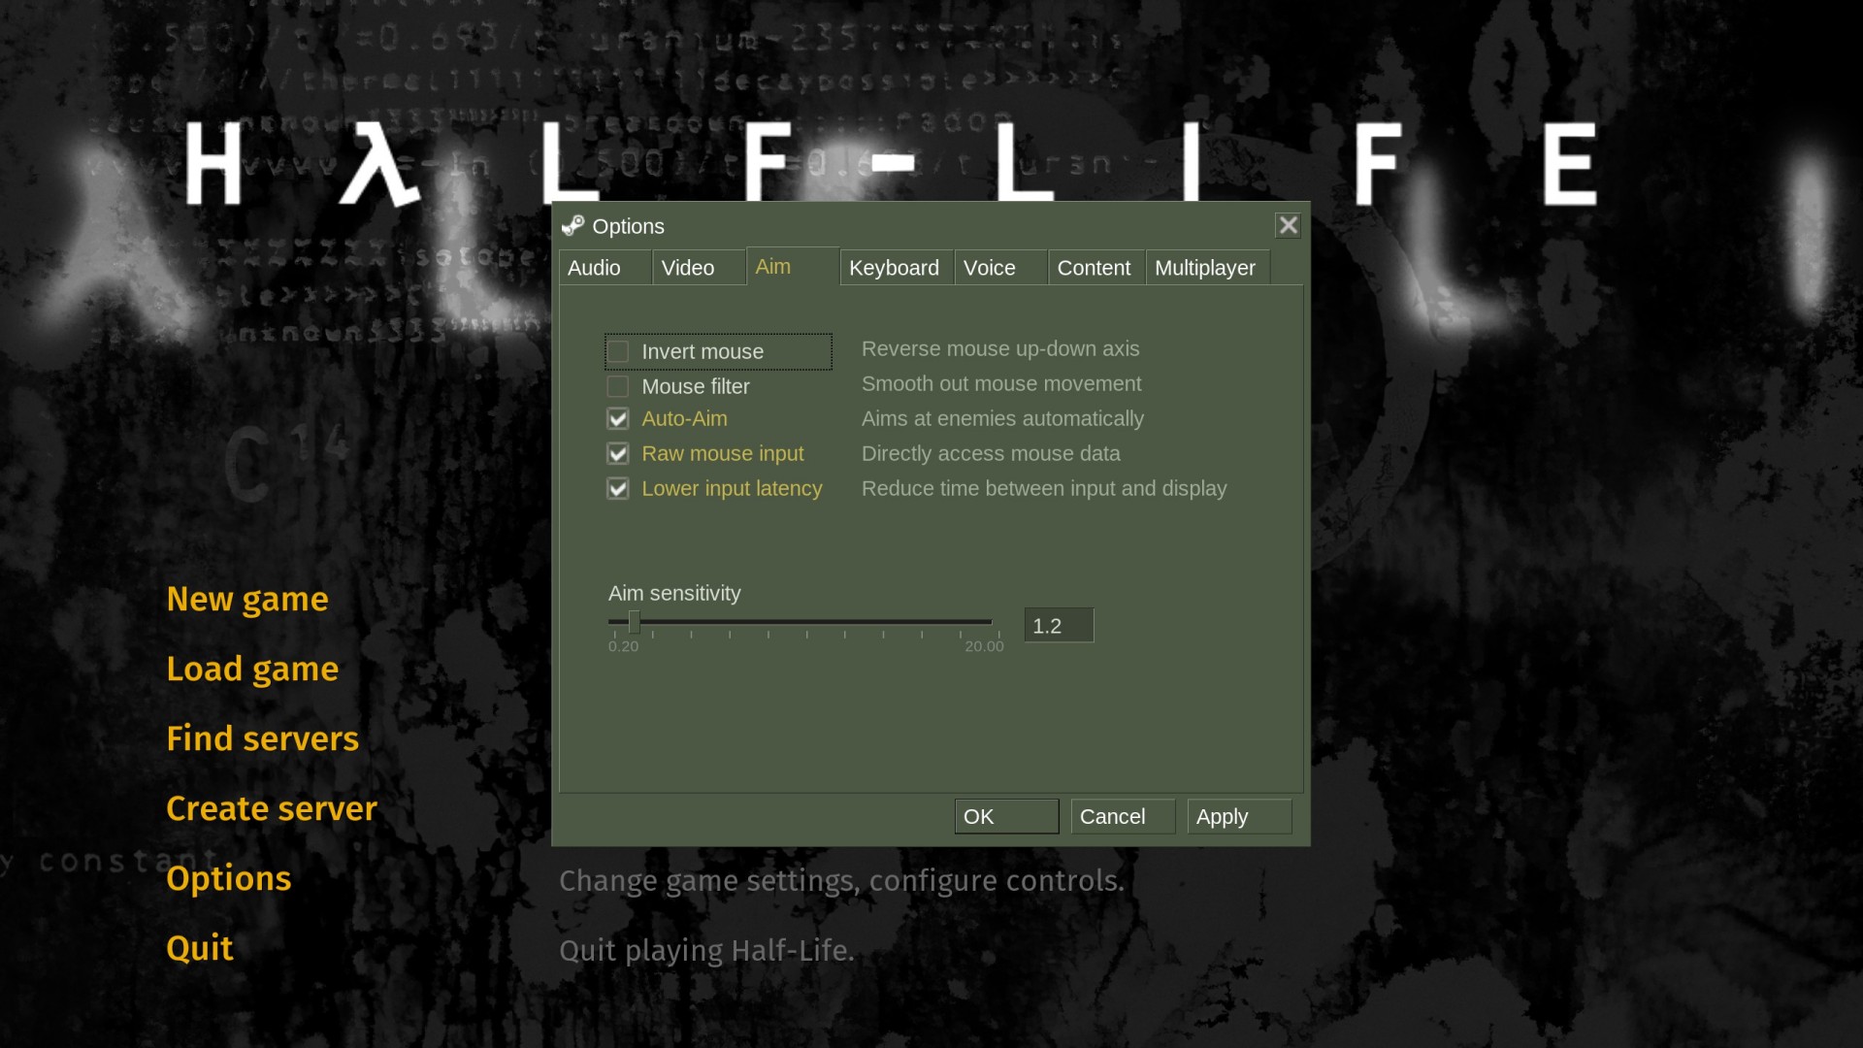Switch to the Audio tab
This screenshot has height=1048, width=1863.
click(x=605, y=268)
